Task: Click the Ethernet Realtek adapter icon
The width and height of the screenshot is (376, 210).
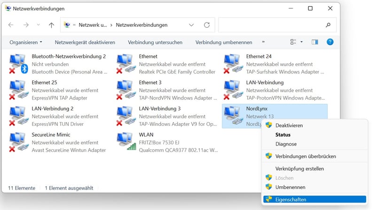Action: (x=125, y=64)
